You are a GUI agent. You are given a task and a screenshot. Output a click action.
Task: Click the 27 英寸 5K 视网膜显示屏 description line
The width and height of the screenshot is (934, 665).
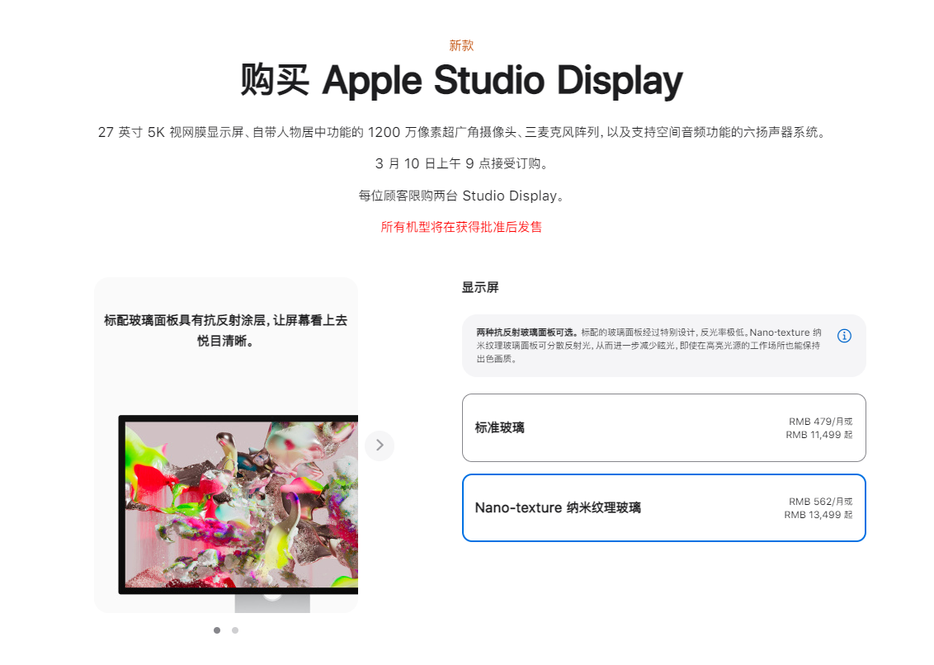point(462,132)
